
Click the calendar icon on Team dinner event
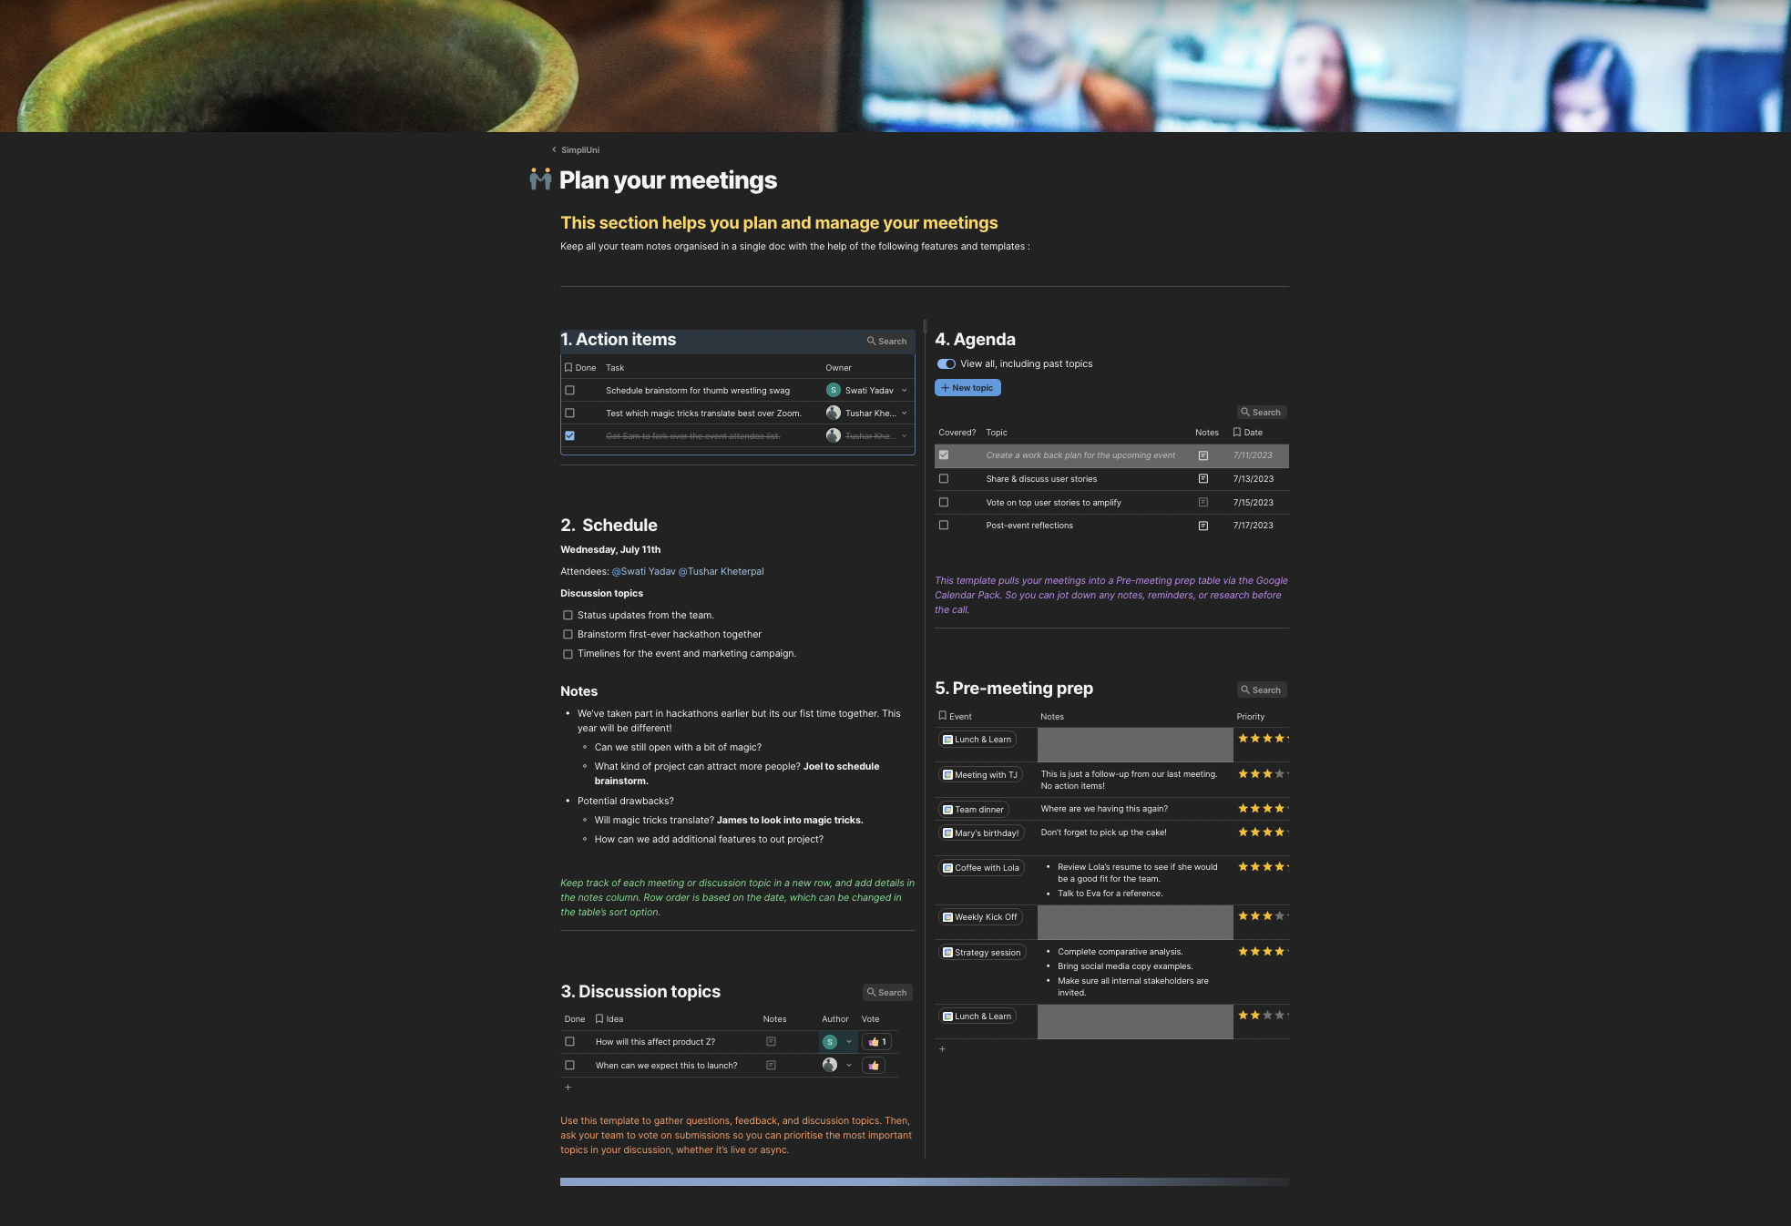947,810
